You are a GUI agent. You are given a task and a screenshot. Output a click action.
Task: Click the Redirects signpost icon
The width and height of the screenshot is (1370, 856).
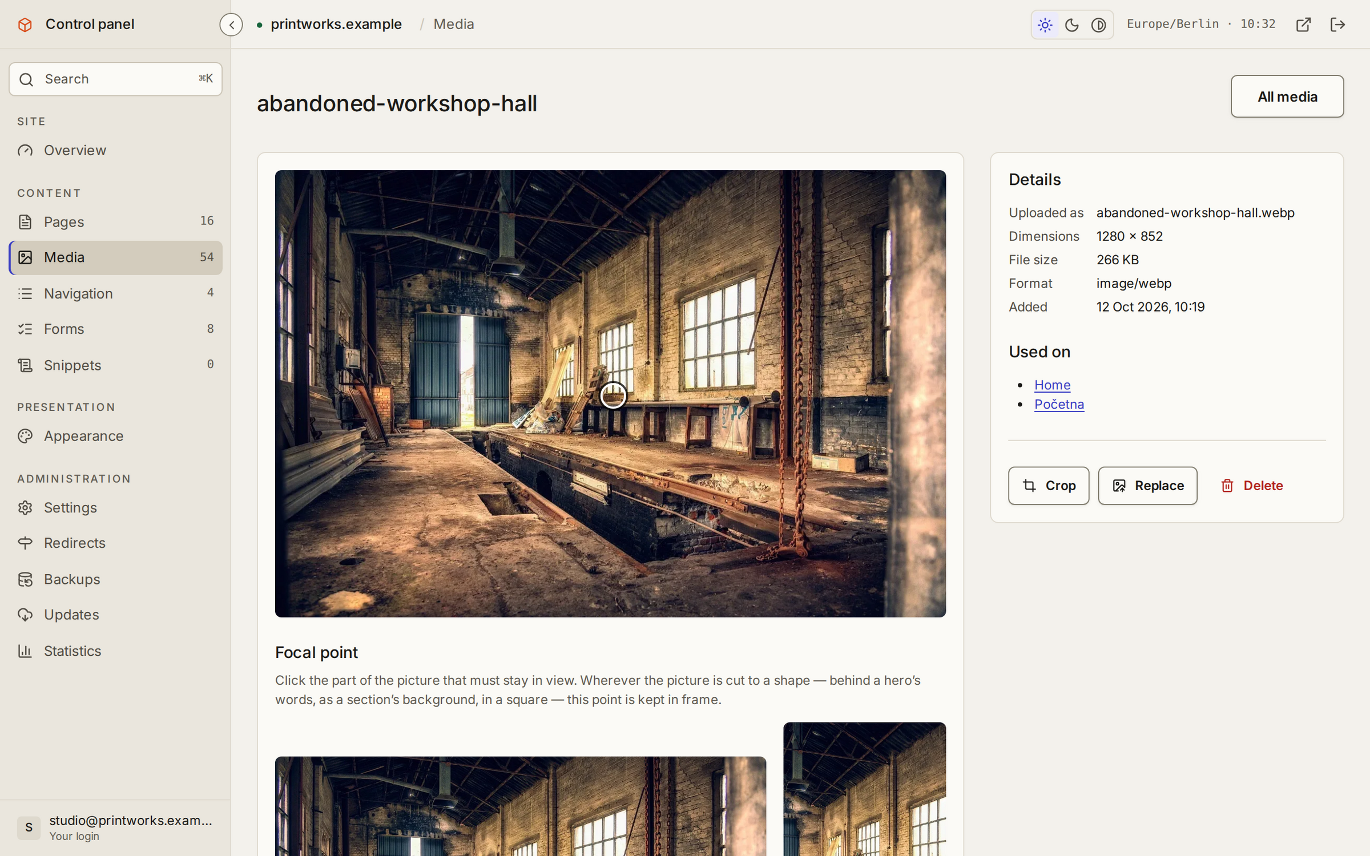point(25,543)
